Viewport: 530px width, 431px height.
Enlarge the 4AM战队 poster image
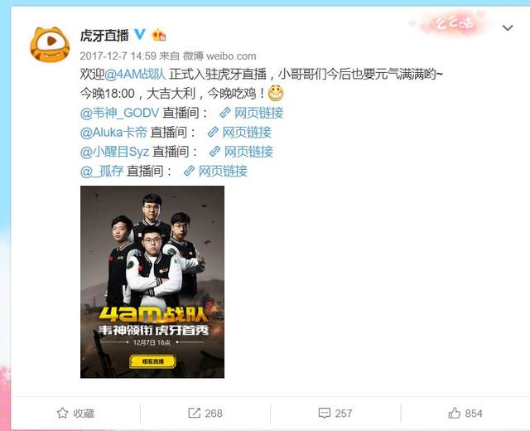pyautogui.click(x=152, y=282)
